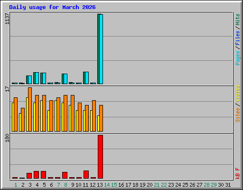The image size is (243, 190).
Task: Click the Hits legend label
Action: 237,19
